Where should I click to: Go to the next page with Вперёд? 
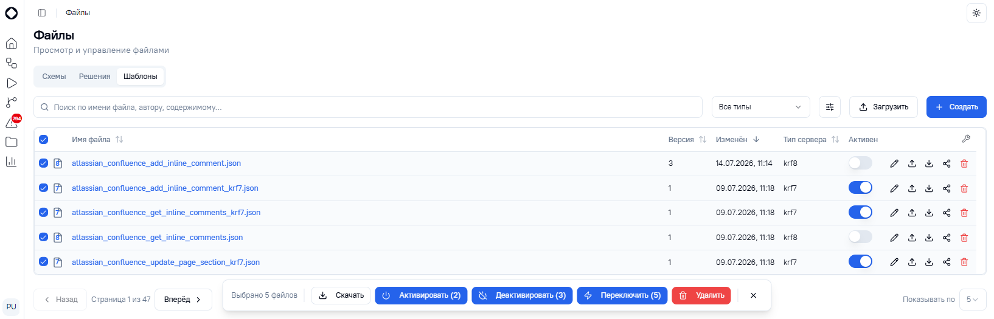183,300
